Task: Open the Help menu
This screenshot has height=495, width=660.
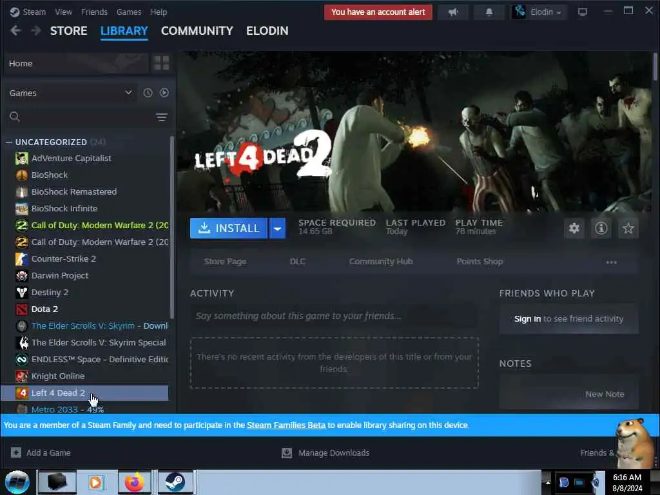Action: [159, 12]
